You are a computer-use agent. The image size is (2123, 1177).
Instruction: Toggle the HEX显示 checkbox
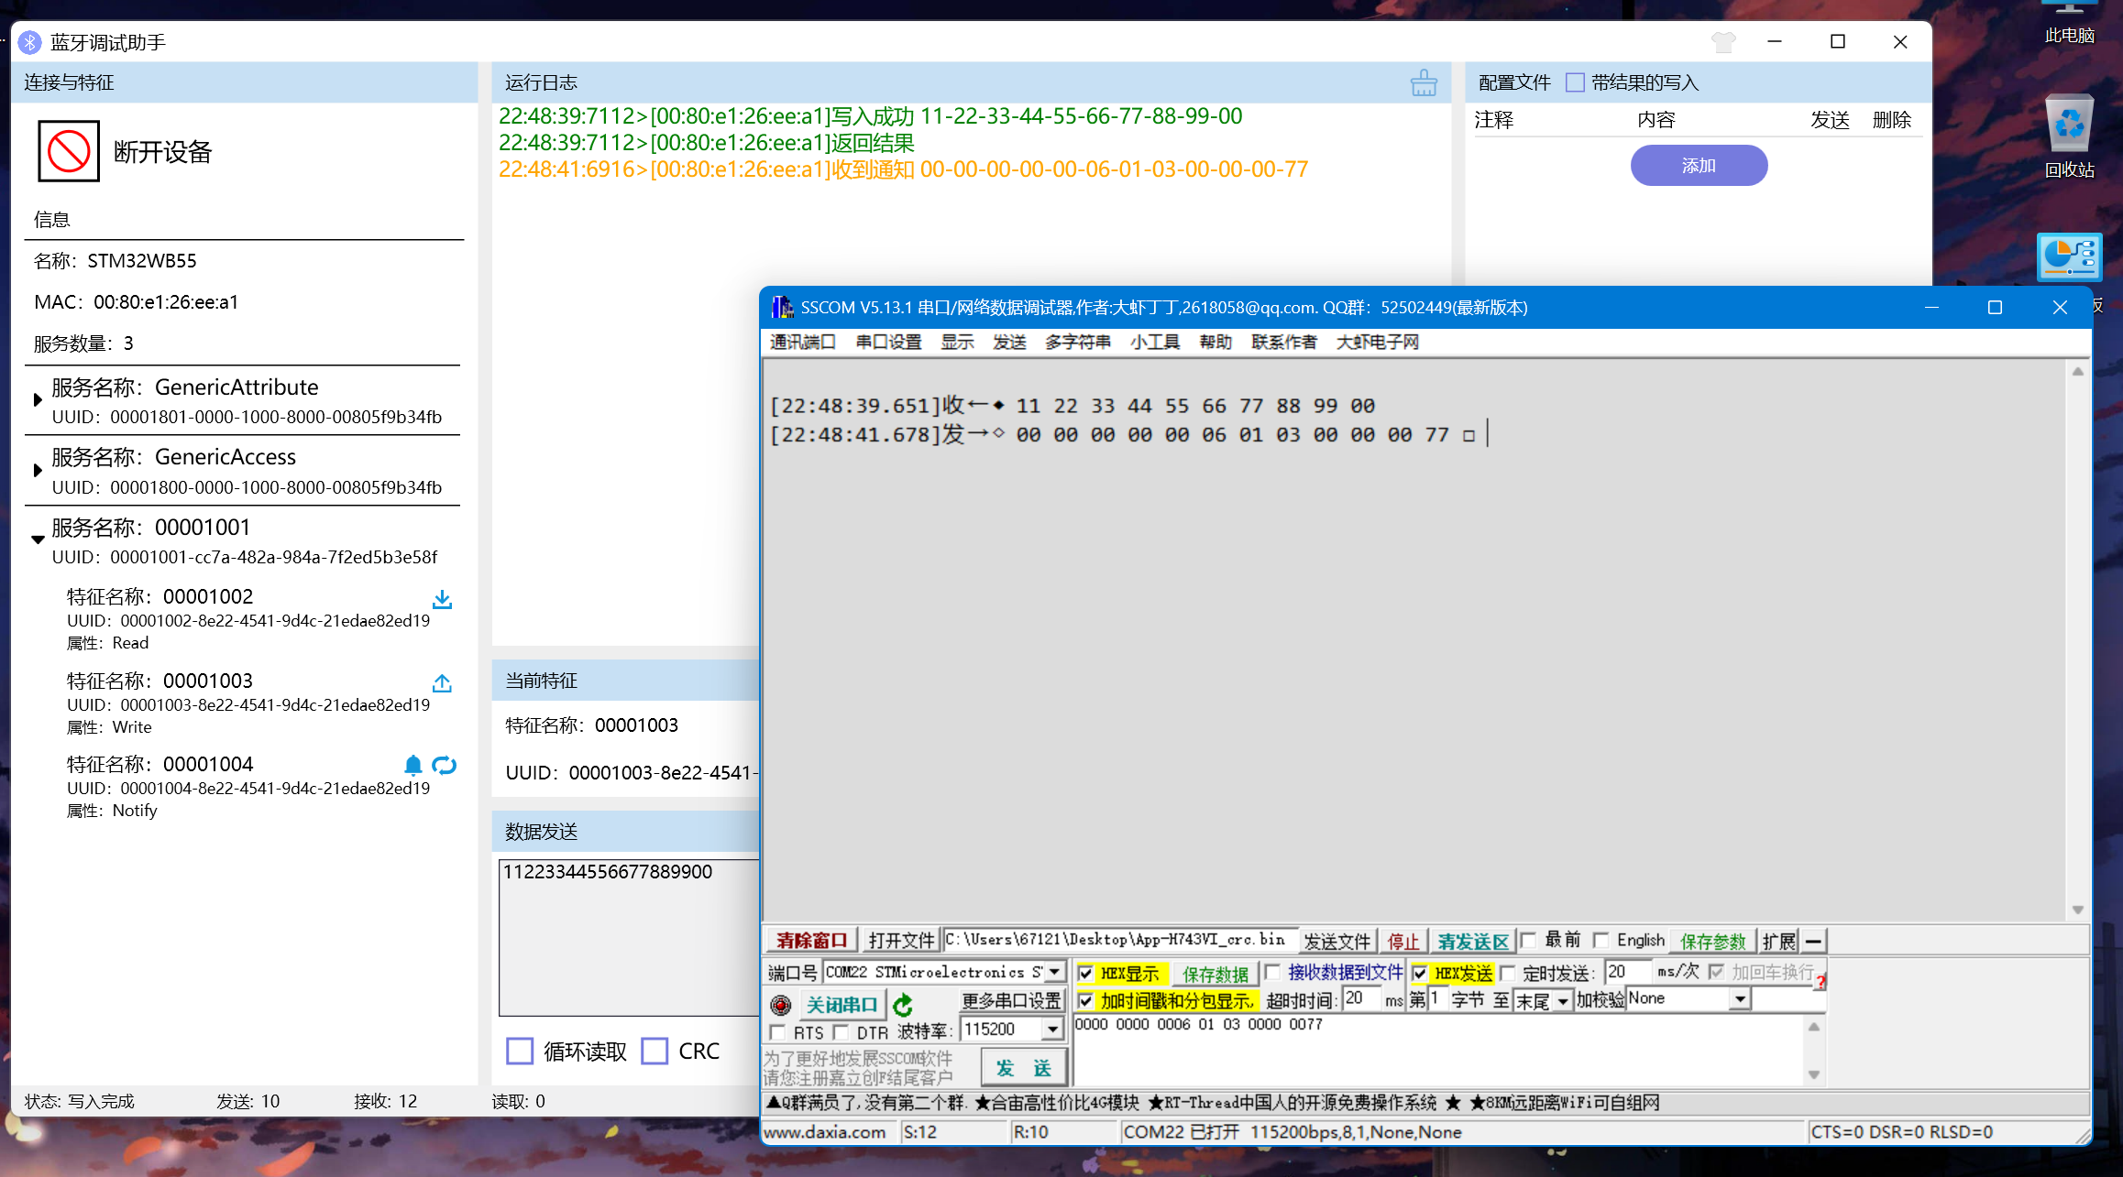coord(1086,973)
